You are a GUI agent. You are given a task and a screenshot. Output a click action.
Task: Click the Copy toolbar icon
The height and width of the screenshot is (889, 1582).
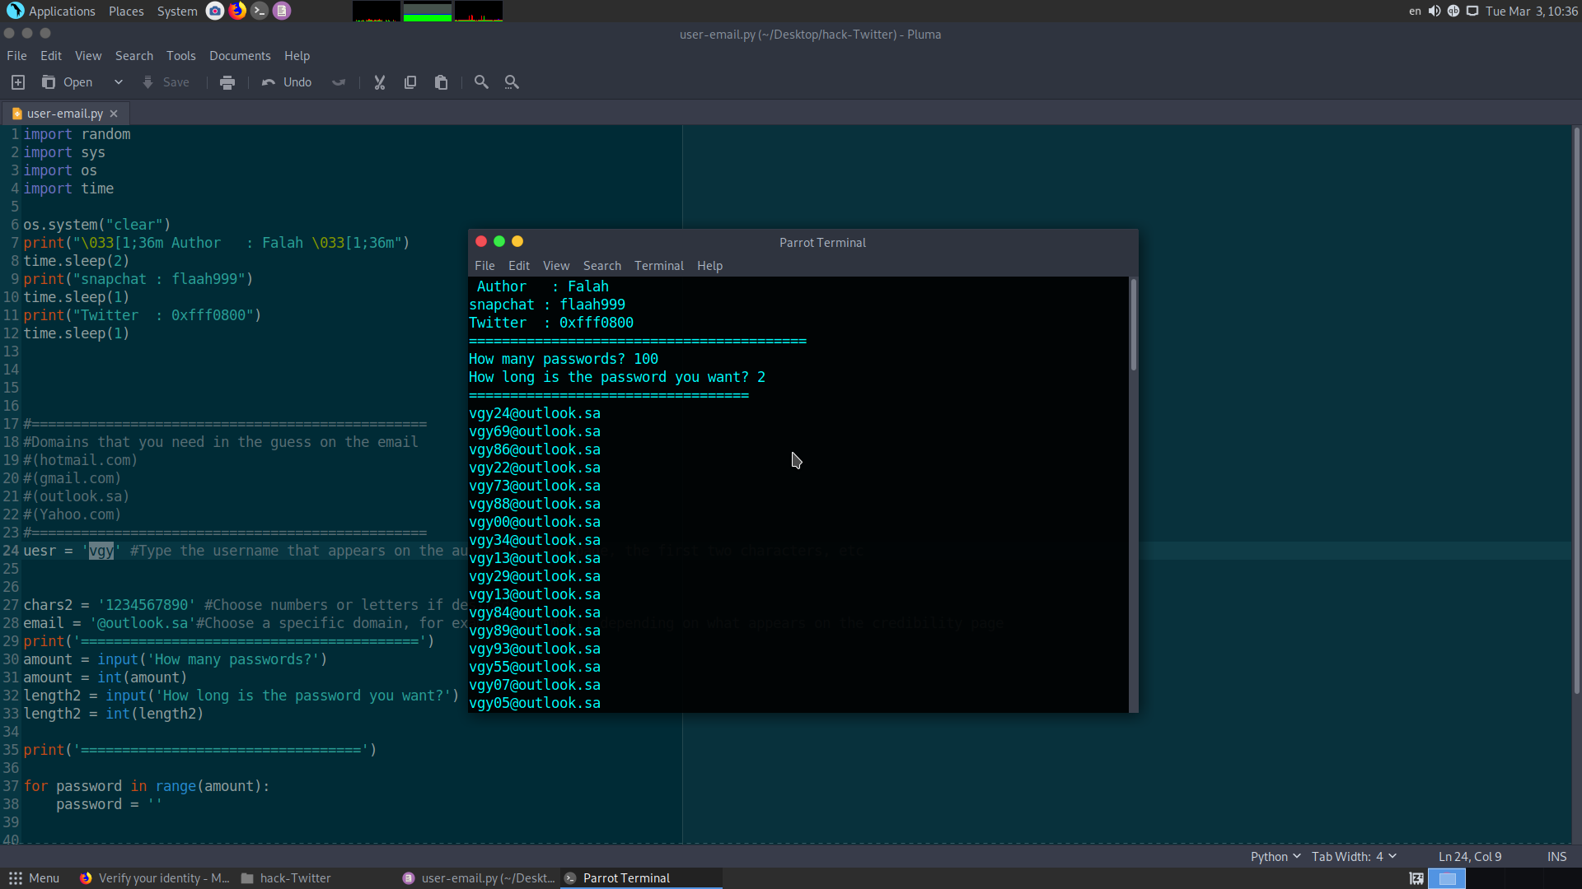[x=410, y=82]
